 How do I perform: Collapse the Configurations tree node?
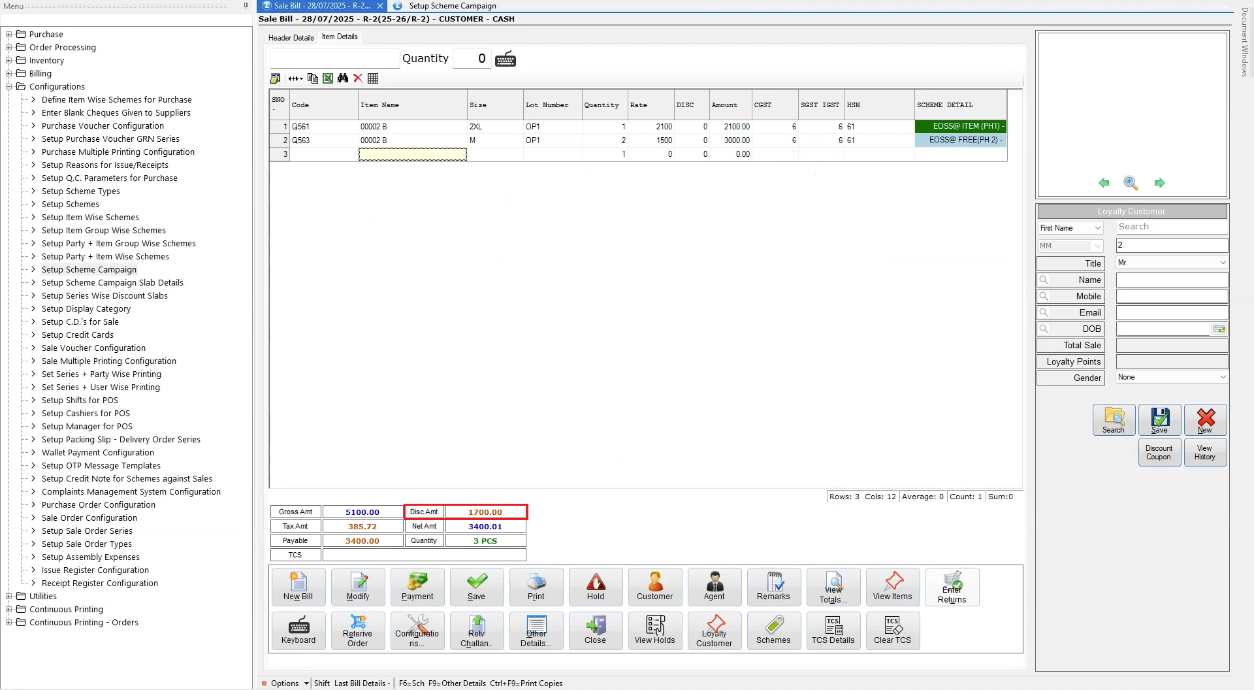click(x=9, y=86)
